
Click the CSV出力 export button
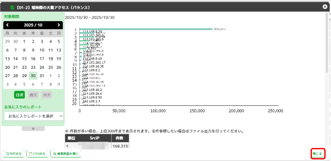(38, 154)
